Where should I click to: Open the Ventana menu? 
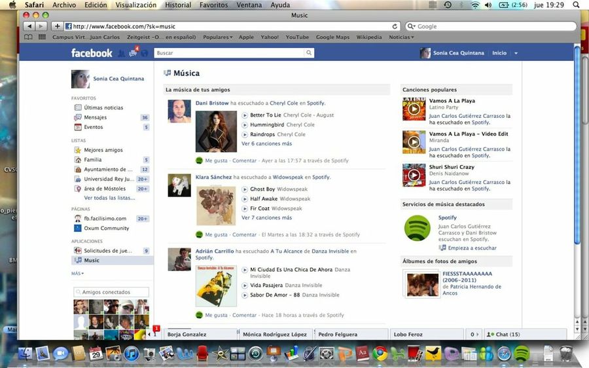(249, 5)
